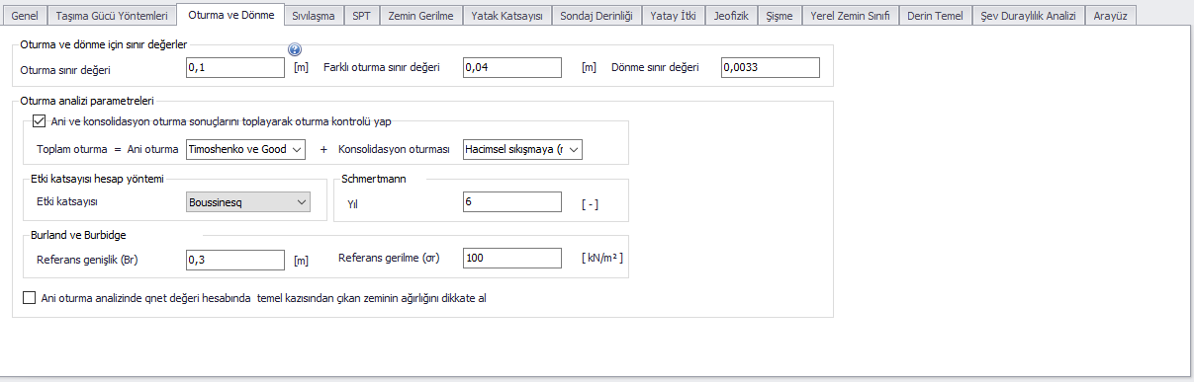The image size is (1194, 382).
Task: Focus the Dönme sınır değeri field
Action: (x=771, y=67)
